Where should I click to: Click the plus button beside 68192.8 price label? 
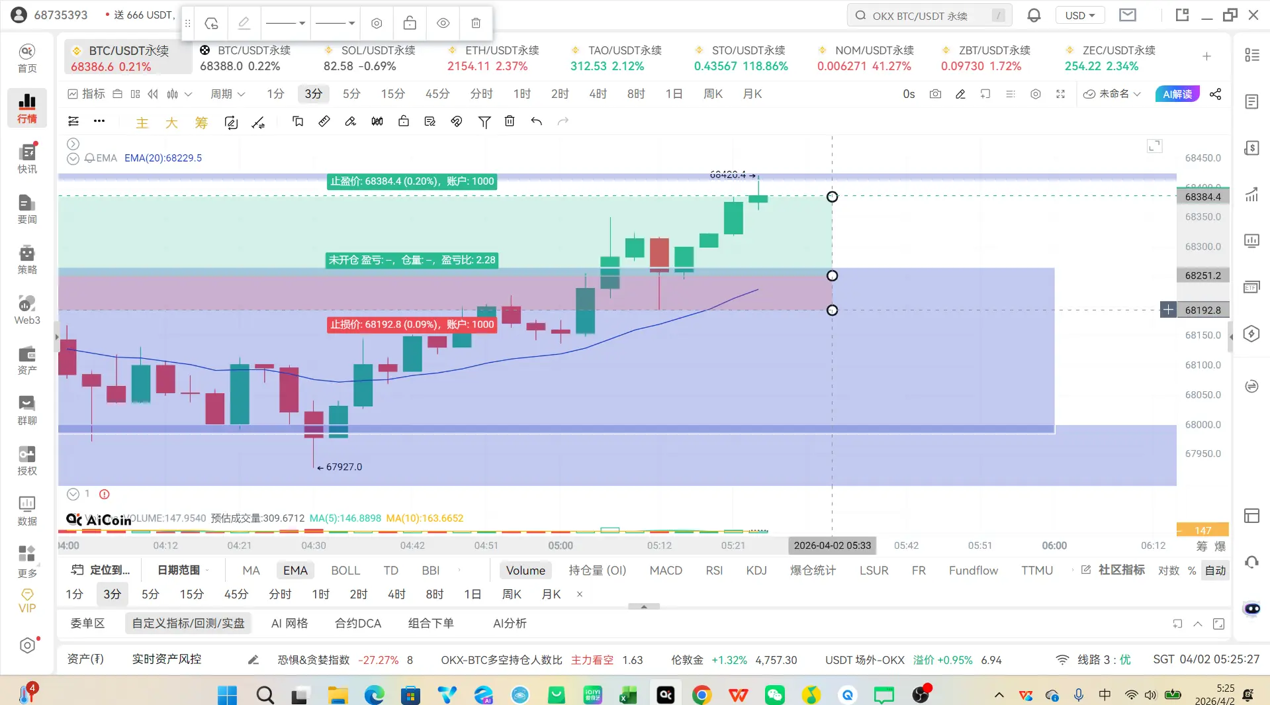[x=1168, y=310]
